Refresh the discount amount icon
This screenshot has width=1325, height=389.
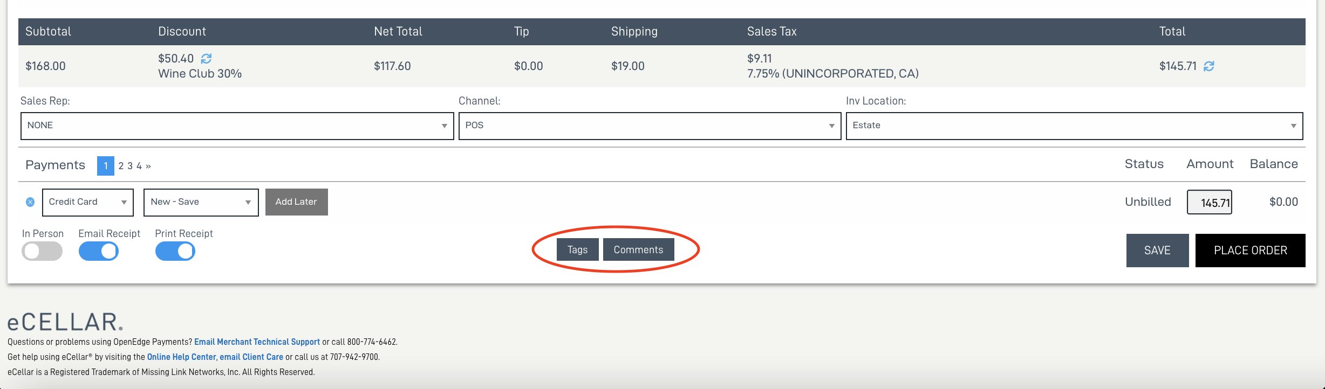pyautogui.click(x=206, y=58)
